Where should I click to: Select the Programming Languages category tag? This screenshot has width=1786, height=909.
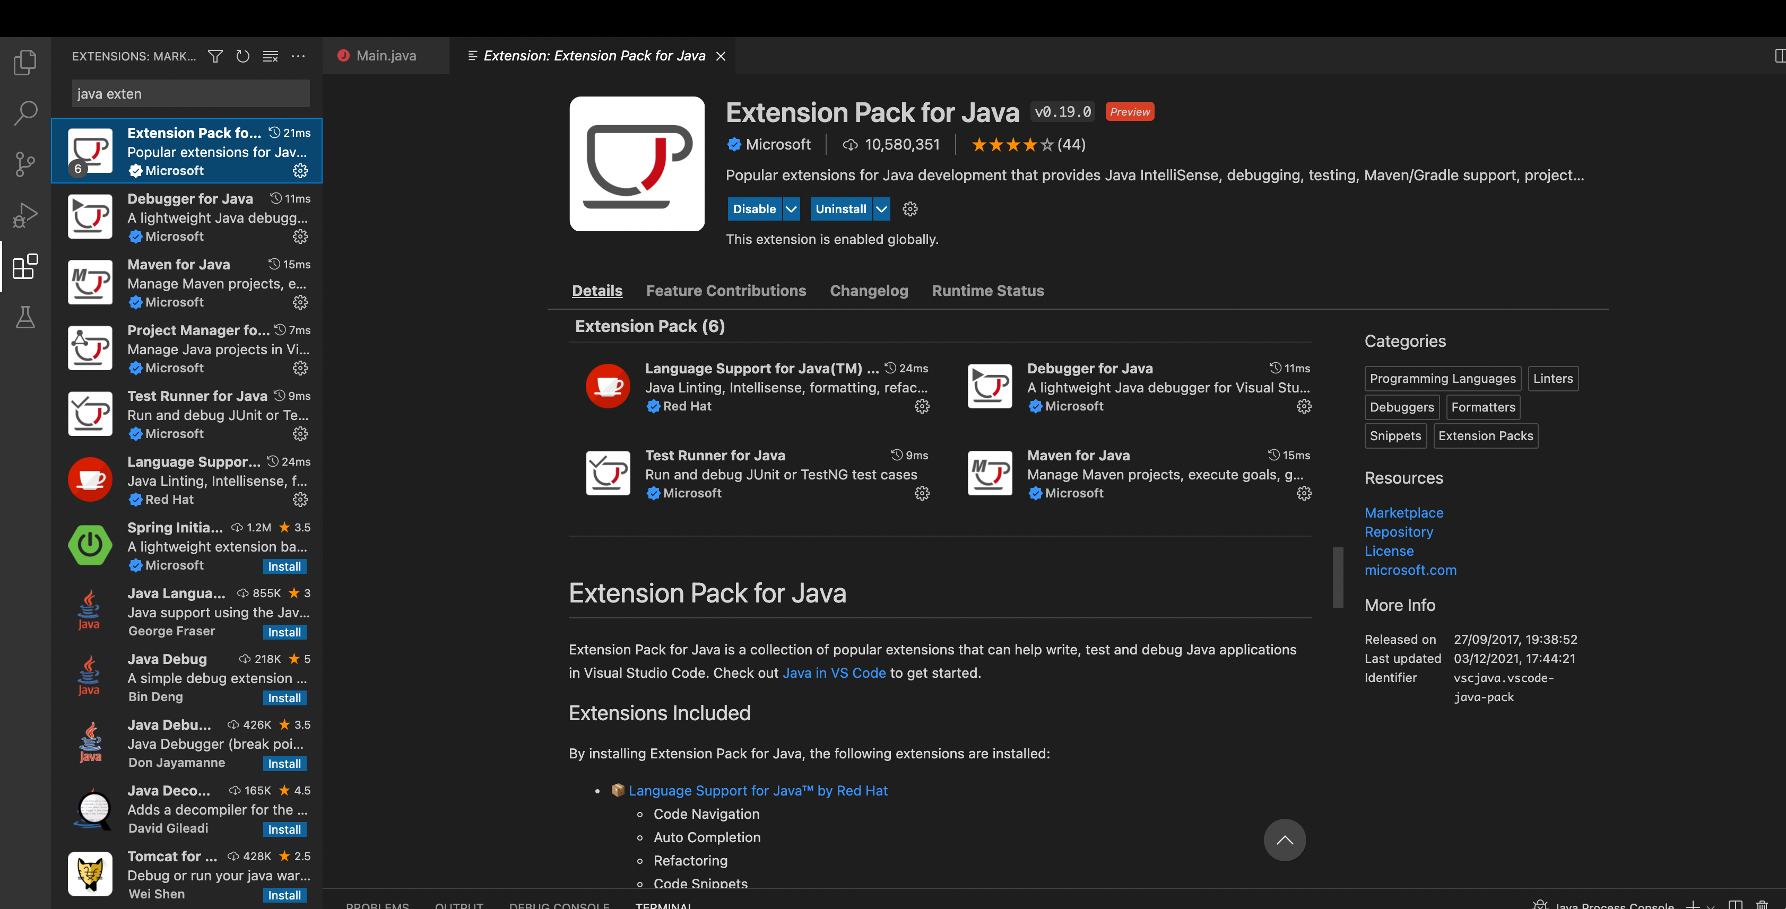1443,379
